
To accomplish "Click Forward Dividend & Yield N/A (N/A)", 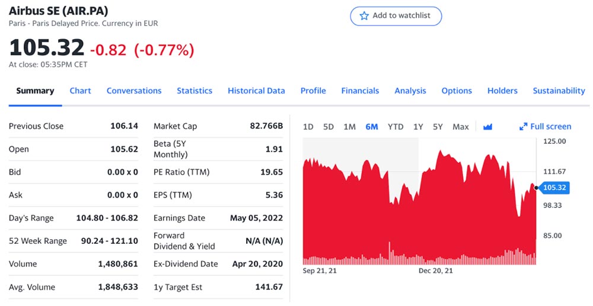I will click(264, 241).
